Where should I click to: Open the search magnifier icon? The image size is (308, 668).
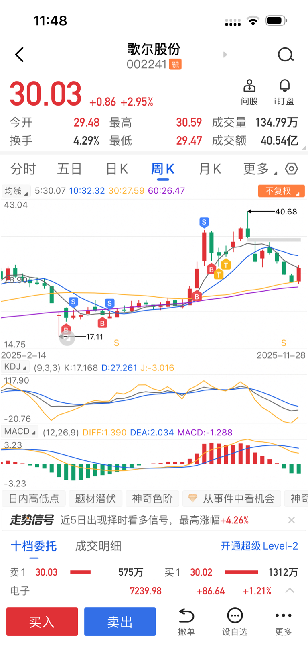click(286, 55)
